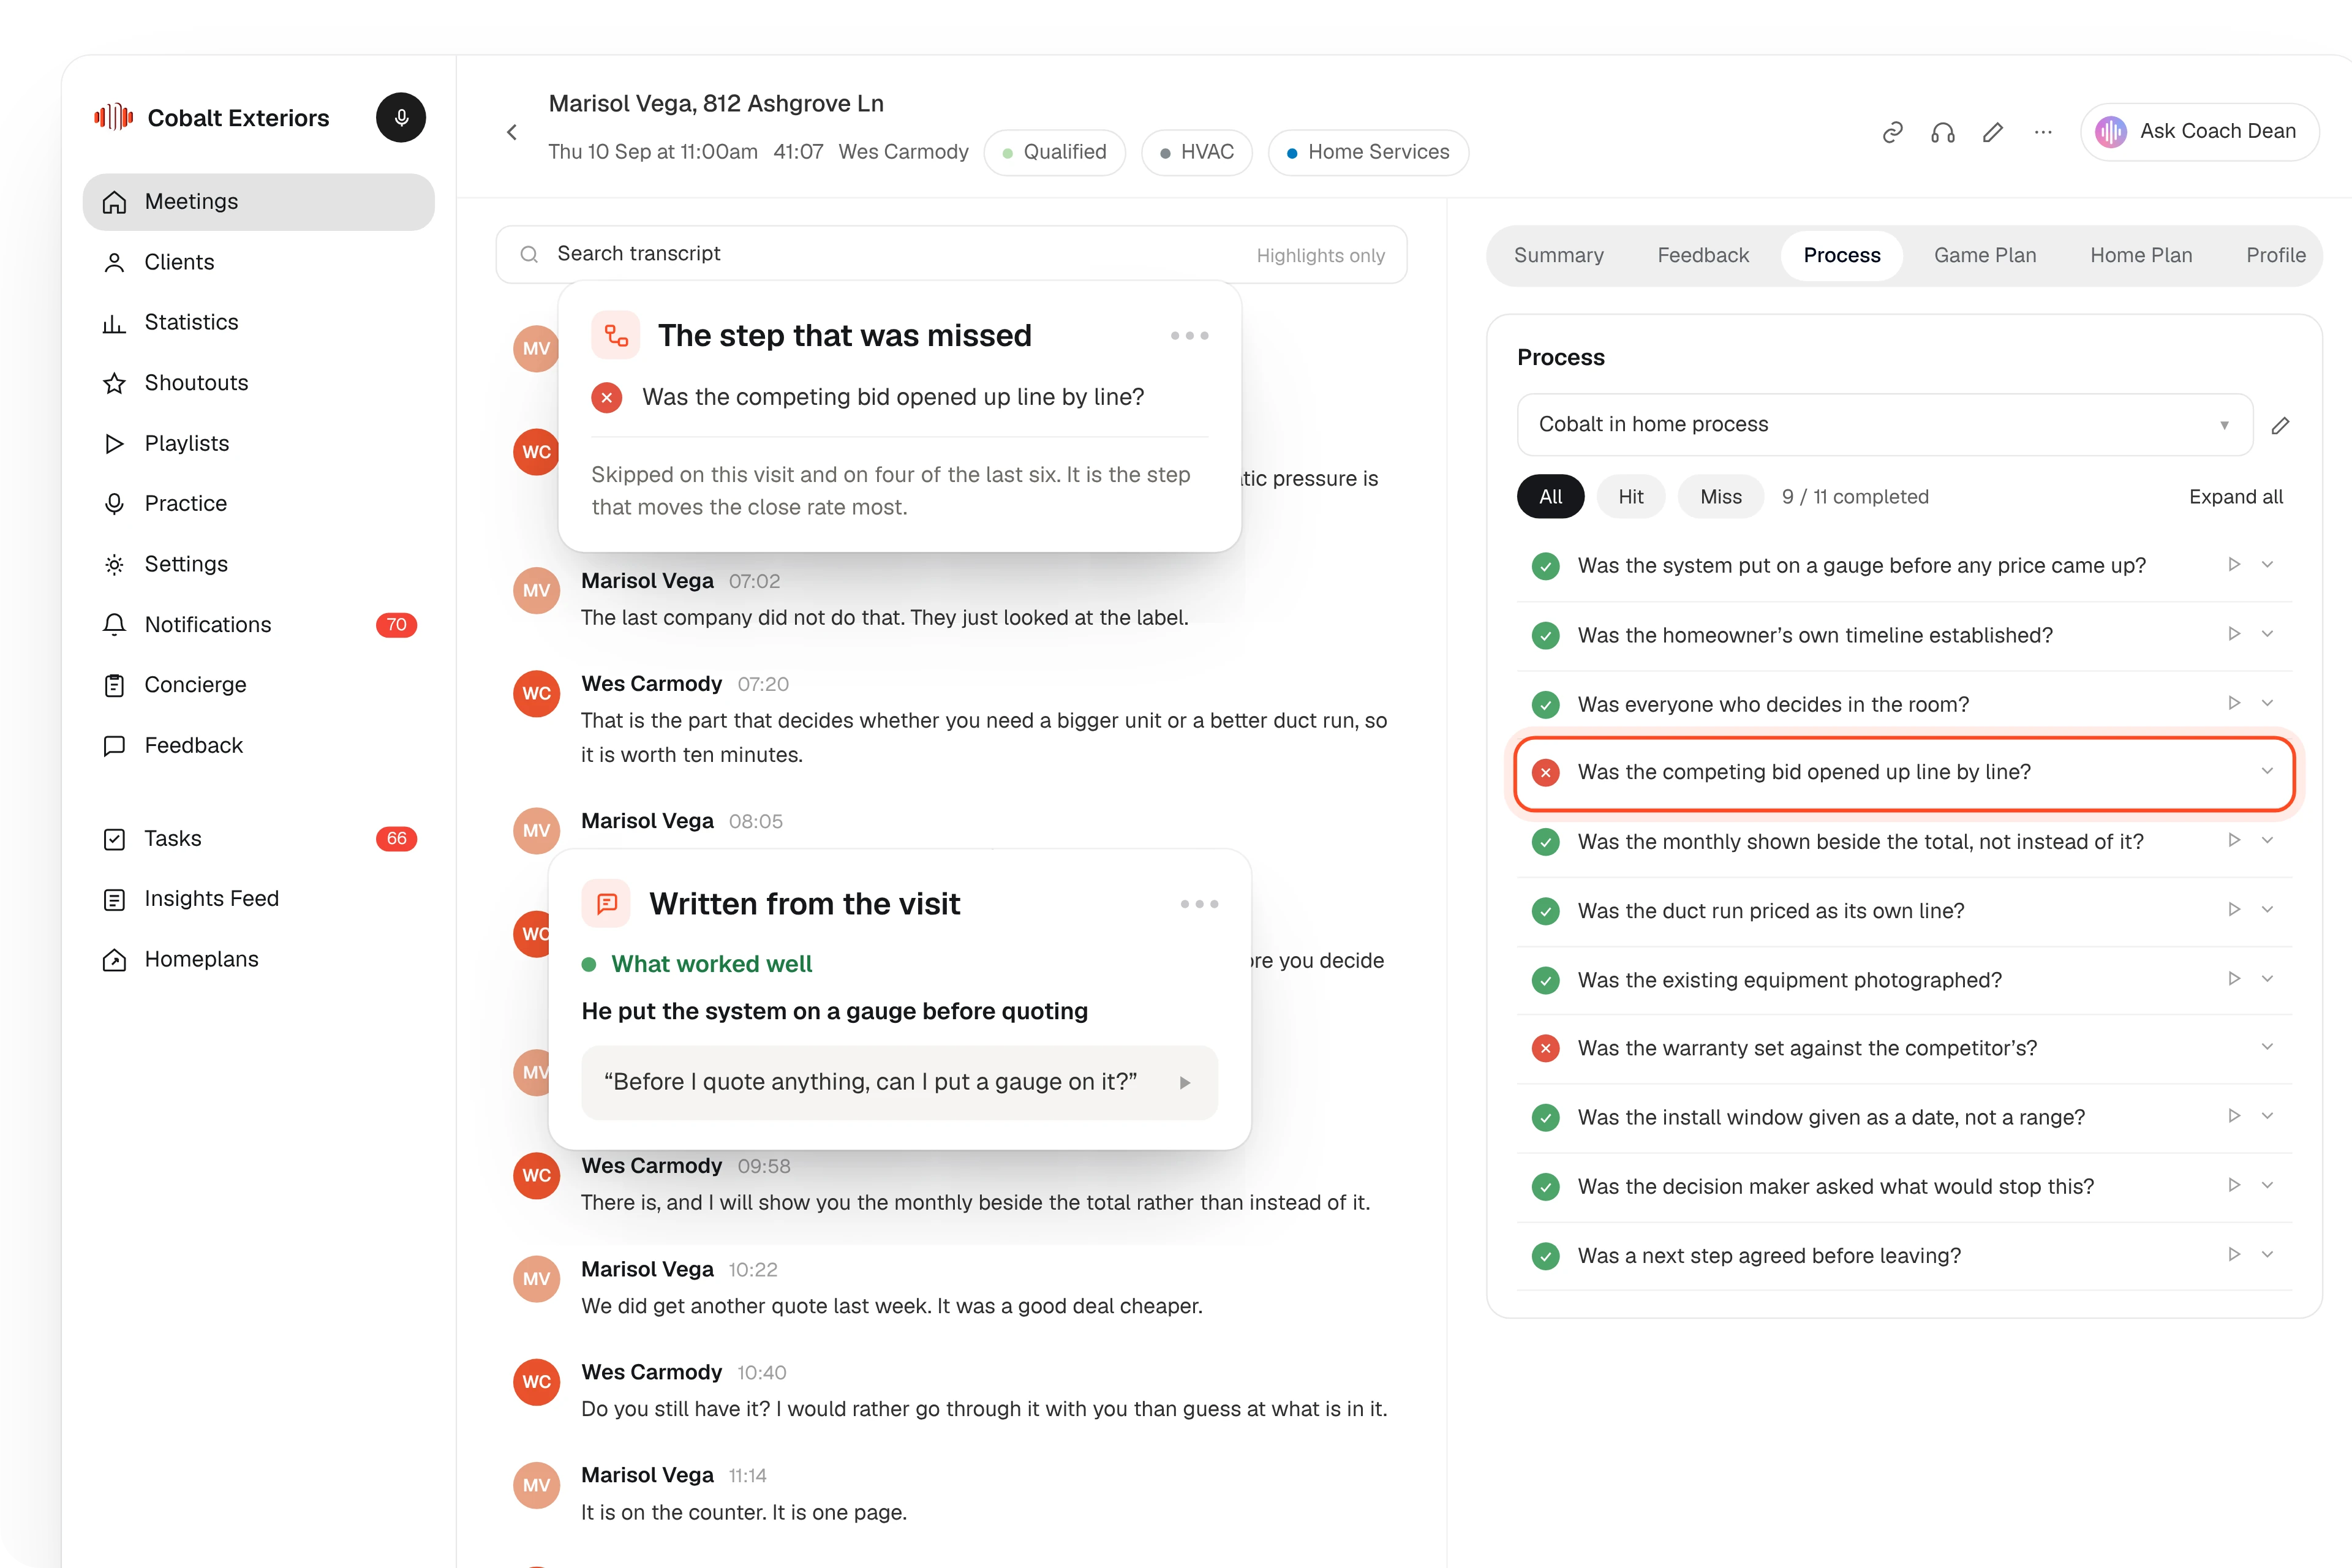Image resolution: width=2352 pixels, height=1568 pixels.
Task: Select the Miss filter pill
Action: pos(1720,497)
